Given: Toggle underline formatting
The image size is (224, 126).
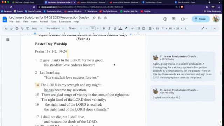Looking at the screenshot, I should tap(114, 28).
